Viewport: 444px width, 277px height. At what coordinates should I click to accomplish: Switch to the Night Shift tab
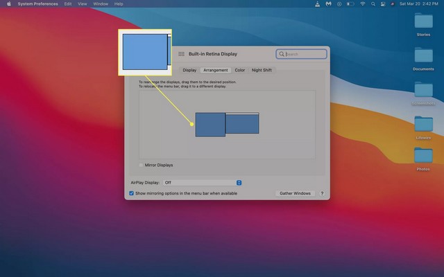[x=262, y=70]
